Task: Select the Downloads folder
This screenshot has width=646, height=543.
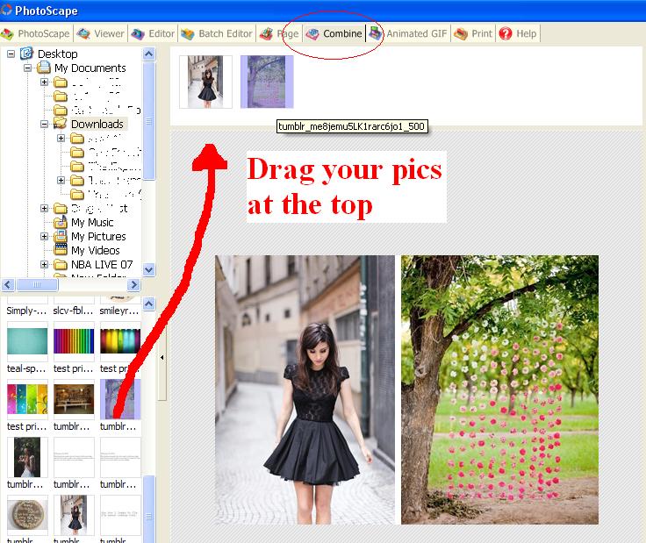Action: tap(97, 124)
